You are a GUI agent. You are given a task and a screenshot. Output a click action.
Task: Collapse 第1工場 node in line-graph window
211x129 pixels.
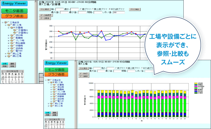(x=6, y=25)
